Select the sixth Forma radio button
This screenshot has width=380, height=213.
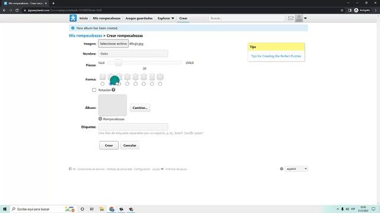point(144,84)
